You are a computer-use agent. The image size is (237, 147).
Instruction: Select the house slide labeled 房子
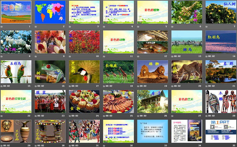(x=152, y=101)
